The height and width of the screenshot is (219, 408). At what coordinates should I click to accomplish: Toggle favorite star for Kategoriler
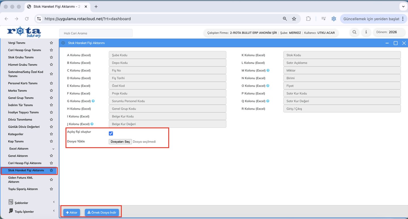(51, 134)
